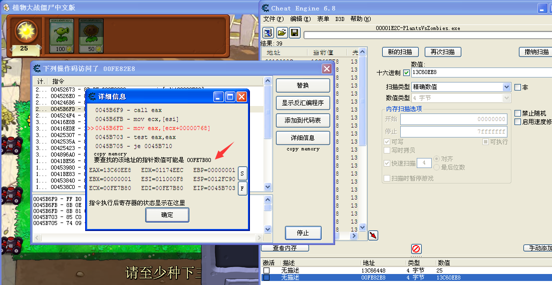Click the 手动添加 button
Screen dimensions: 552x285
click(537, 248)
